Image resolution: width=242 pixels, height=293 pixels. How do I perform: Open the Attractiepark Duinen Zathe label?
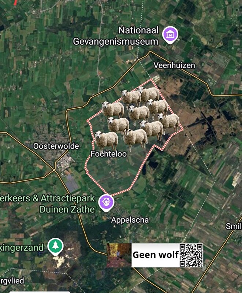[x=48, y=204]
